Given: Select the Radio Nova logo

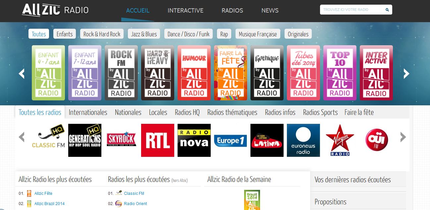Looking at the screenshot, I should (x=194, y=140).
